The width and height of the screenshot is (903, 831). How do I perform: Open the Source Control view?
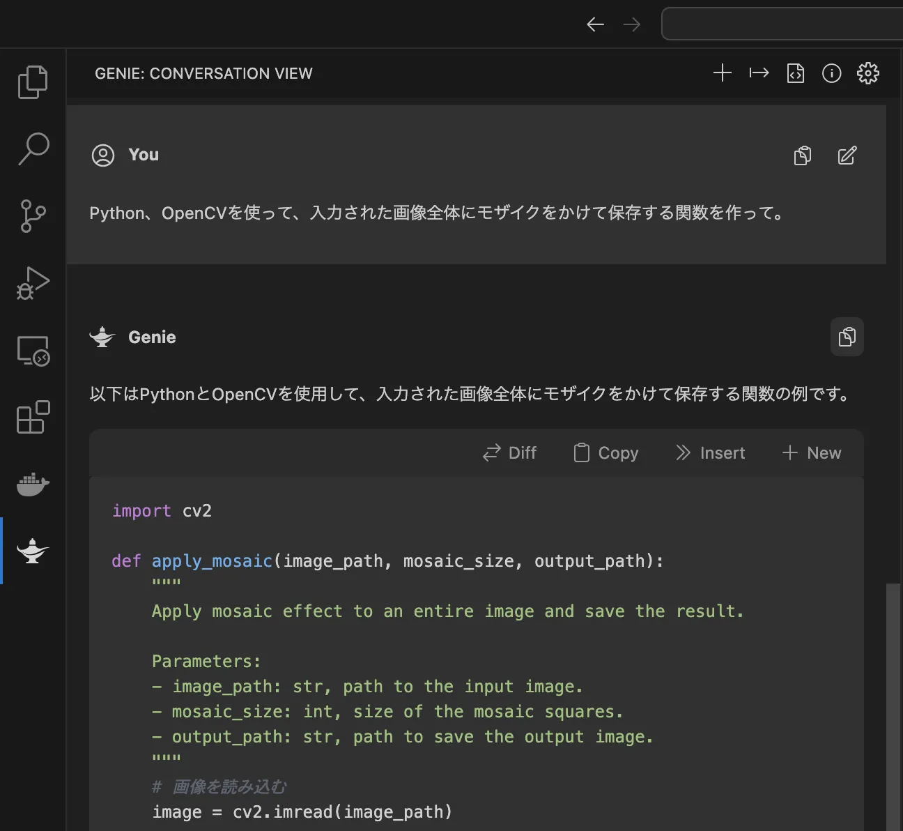pos(32,216)
